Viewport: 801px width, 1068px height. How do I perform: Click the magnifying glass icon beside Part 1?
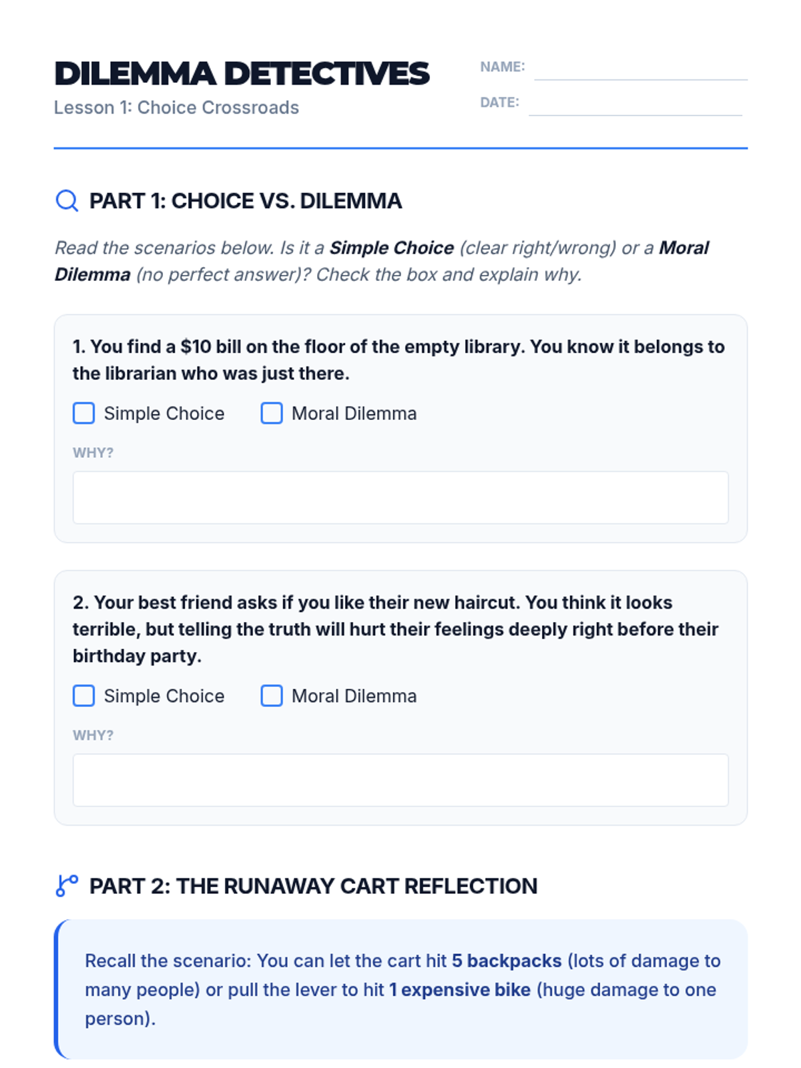(x=67, y=200)
